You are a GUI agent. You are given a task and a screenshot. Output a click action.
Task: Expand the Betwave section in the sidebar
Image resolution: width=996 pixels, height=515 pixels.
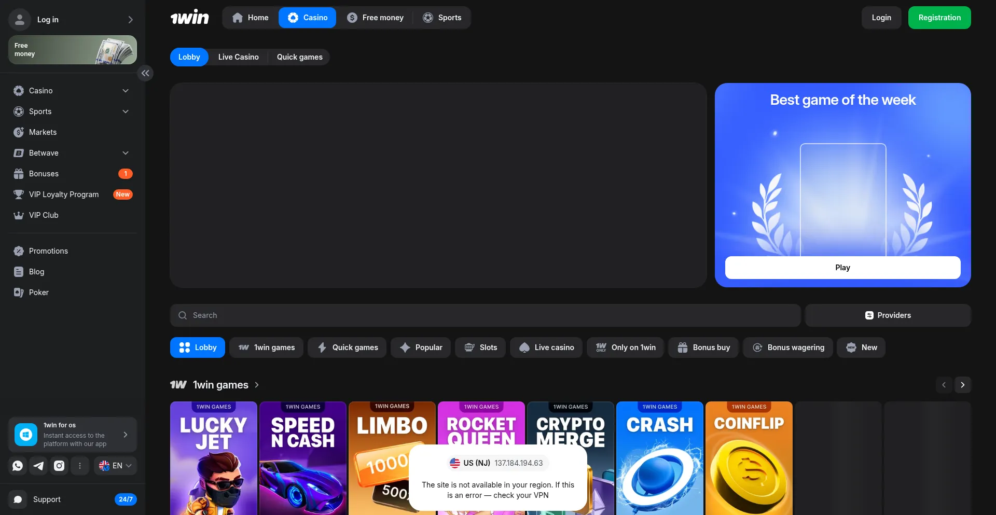tap(126, 153)
